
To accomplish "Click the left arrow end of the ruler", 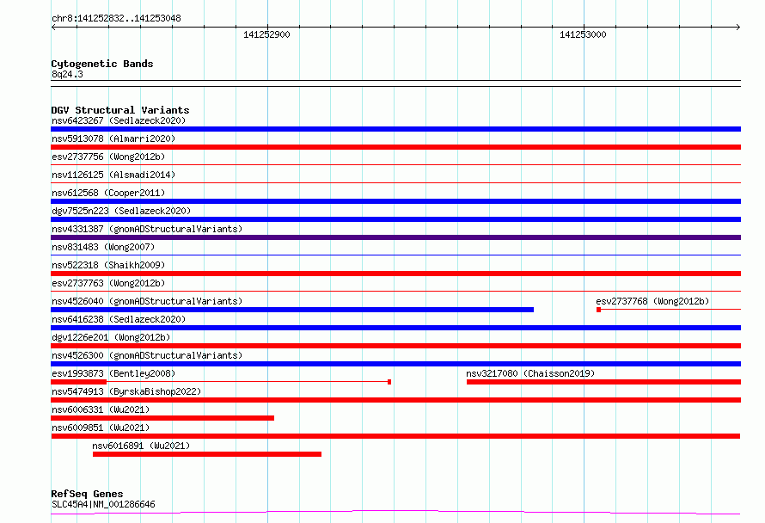I will point(53,28).
